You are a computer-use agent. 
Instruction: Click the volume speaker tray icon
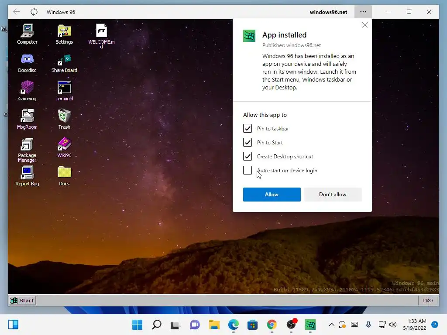(393, 325)
